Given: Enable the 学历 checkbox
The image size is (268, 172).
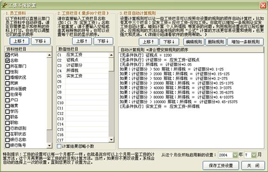Looking at the screenshot, I should (x=7, y=111).
